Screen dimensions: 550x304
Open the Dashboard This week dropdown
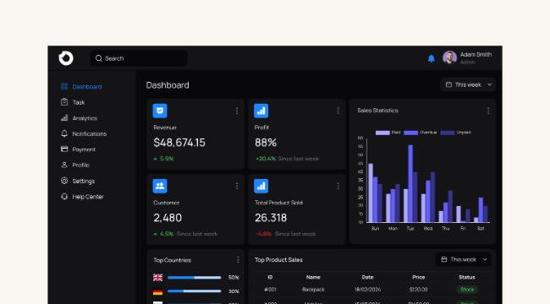(468, 84)
